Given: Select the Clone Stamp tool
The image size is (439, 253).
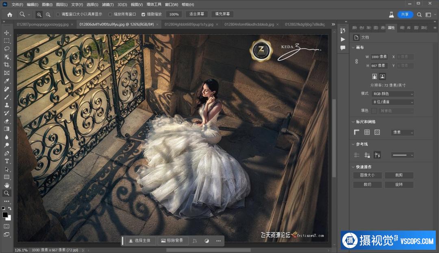Looking at the screenshot, I should pos(7,105).
